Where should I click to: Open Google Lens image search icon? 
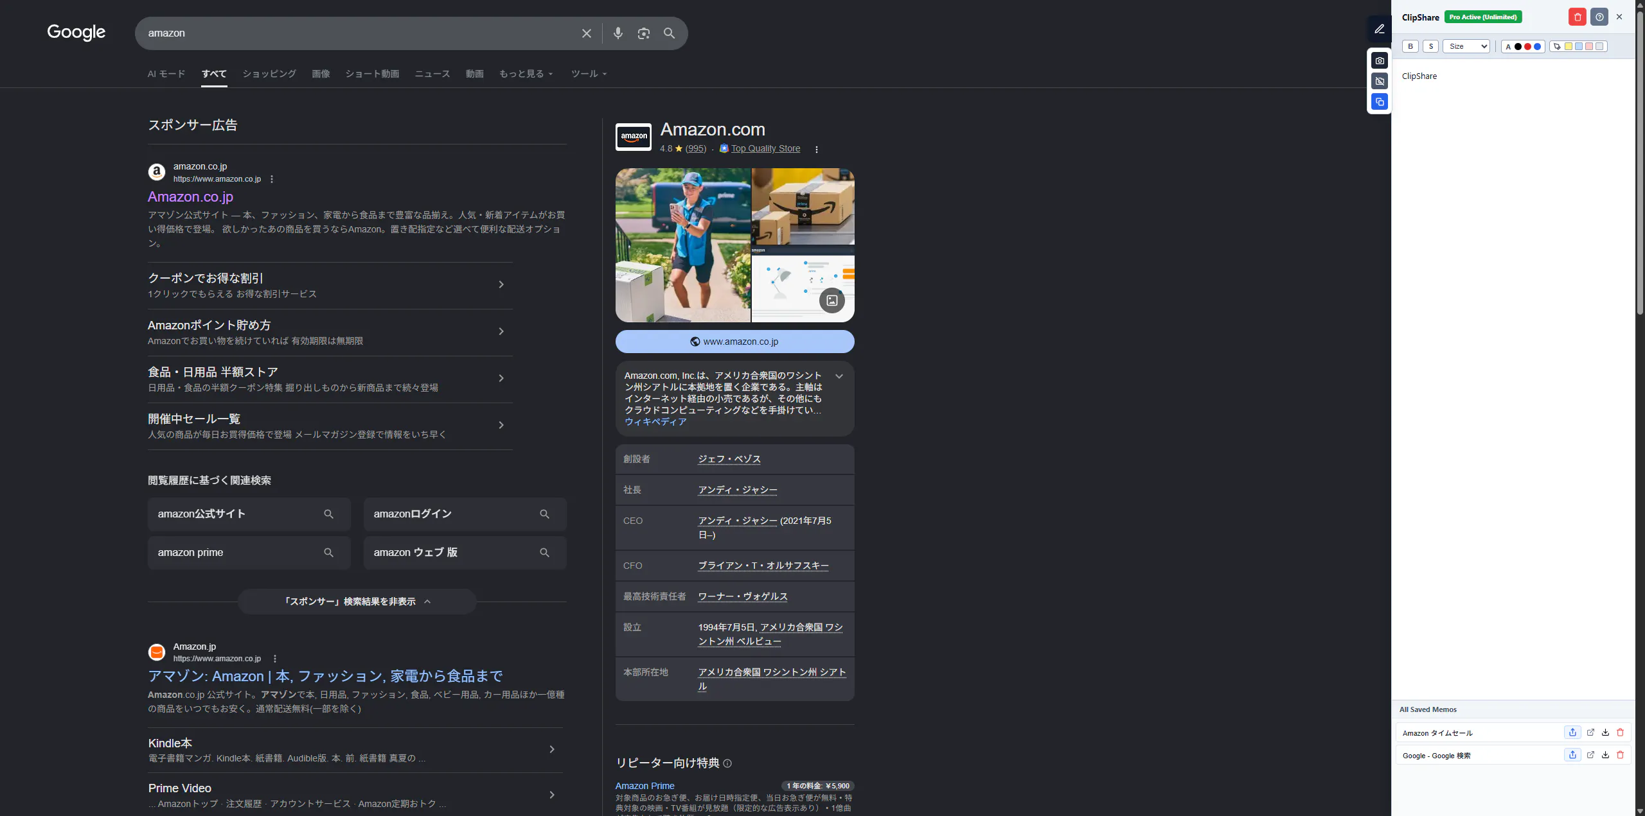coord(643,33)
